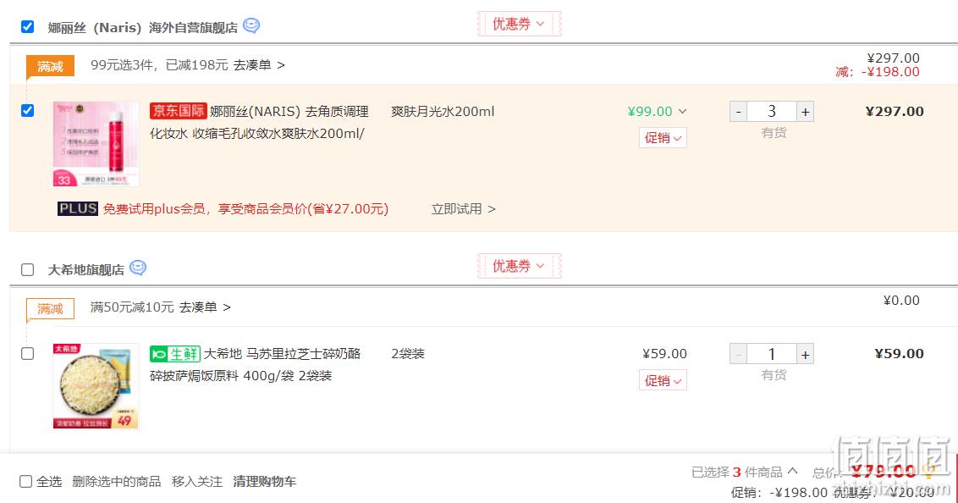Open the 大希地 mozzarella cheese thumbnail
Viewport: 958px width, 503px height.
[96, 386]
